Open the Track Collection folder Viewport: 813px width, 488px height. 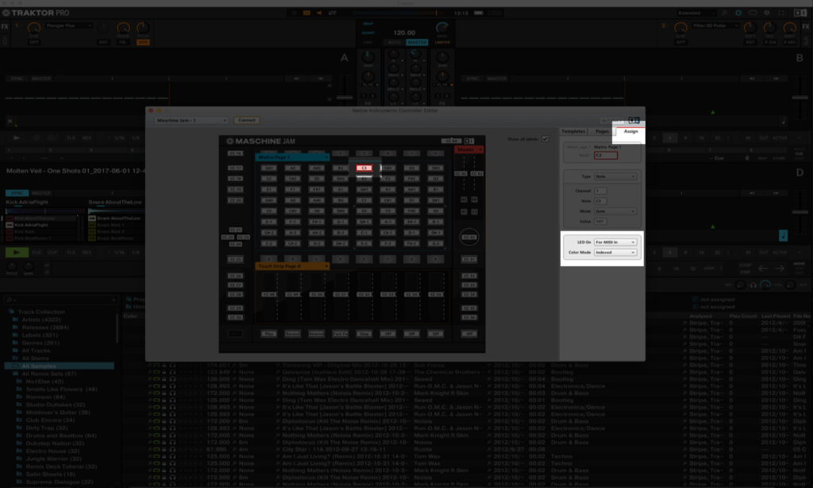pos(41,312)
